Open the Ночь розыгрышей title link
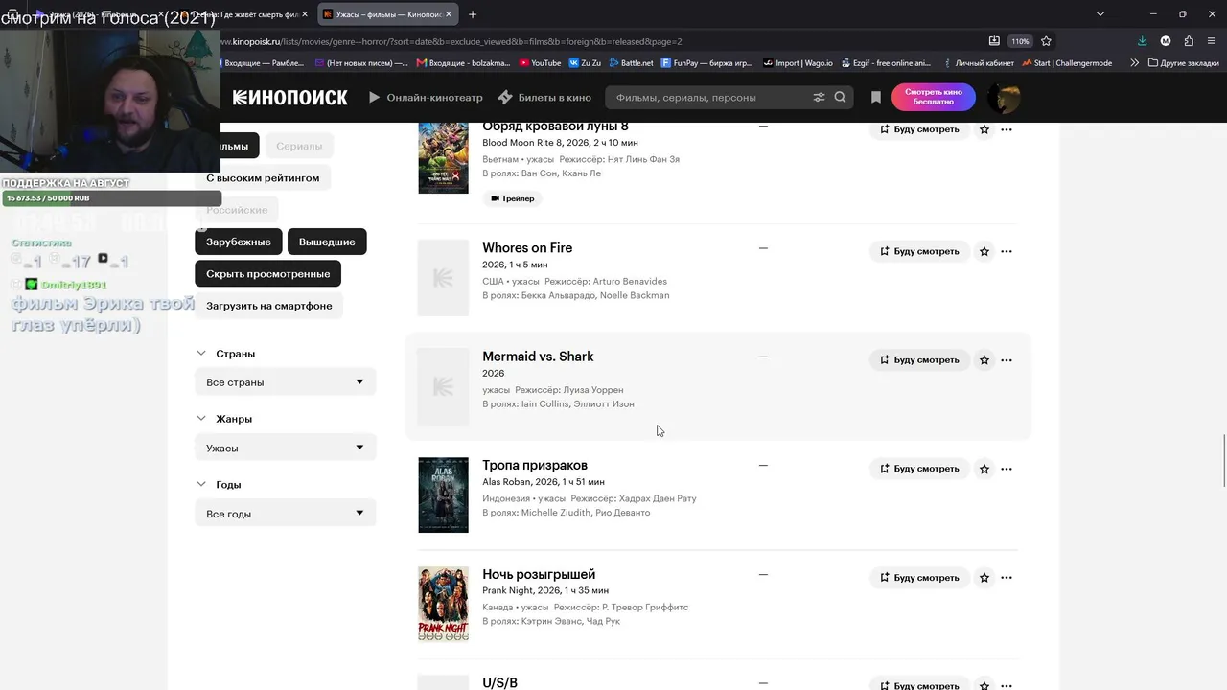Image resolution: width=1227 pixels, height=690 pixels. [x=539, y=574]
